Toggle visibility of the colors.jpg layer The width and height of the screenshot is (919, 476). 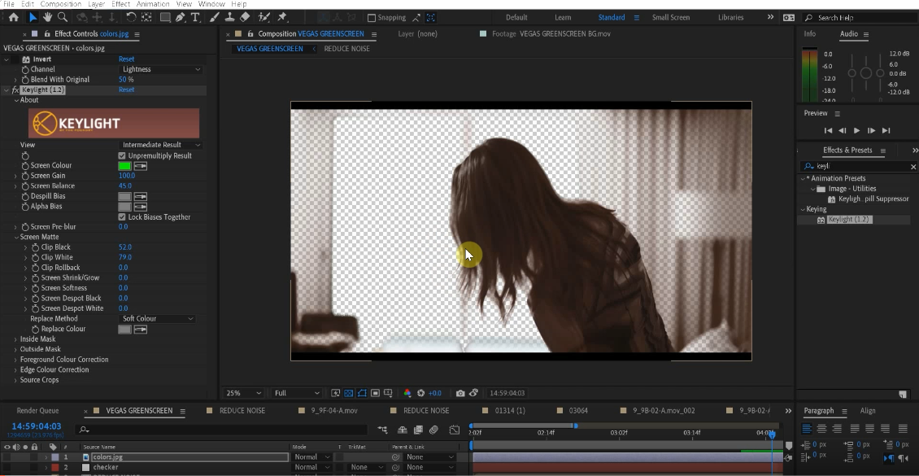[7, 457]
